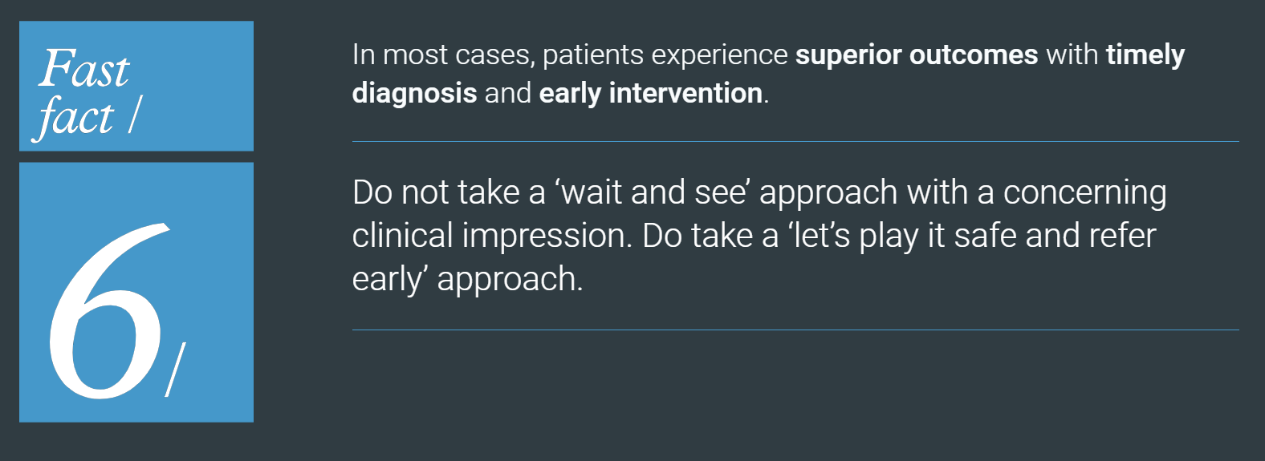Click the words "Do take a" in the second sentence
The height and width of the screenshot is (461, 1265).
pos(710,236)
